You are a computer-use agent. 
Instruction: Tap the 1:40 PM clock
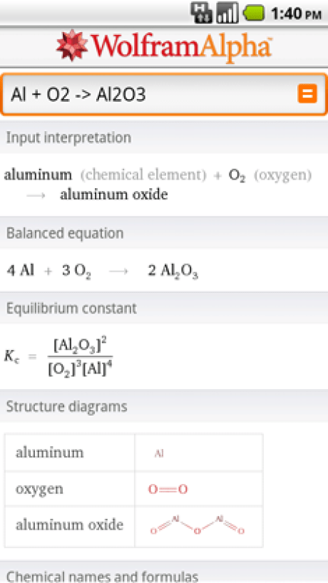click(x=296, y=14)
